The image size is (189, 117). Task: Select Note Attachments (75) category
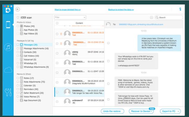point(34,82)
